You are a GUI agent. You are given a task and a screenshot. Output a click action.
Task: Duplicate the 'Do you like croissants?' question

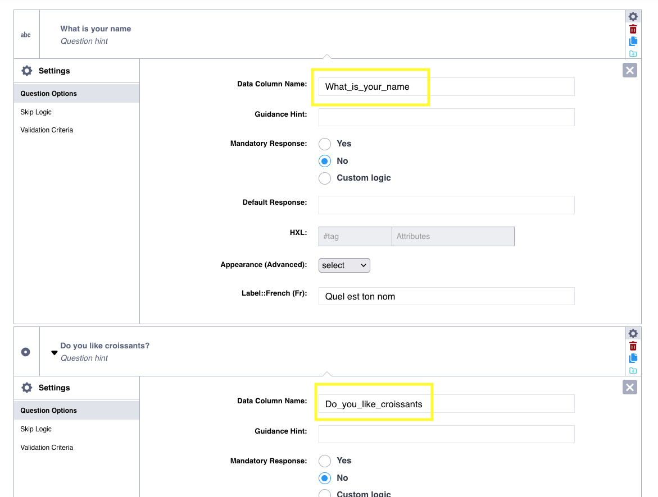tap(633, 358)
